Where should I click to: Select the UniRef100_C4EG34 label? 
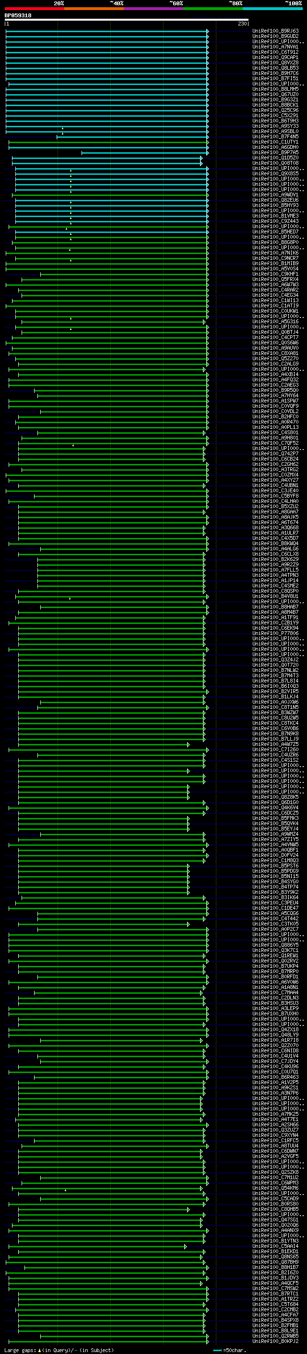[275, 295]
